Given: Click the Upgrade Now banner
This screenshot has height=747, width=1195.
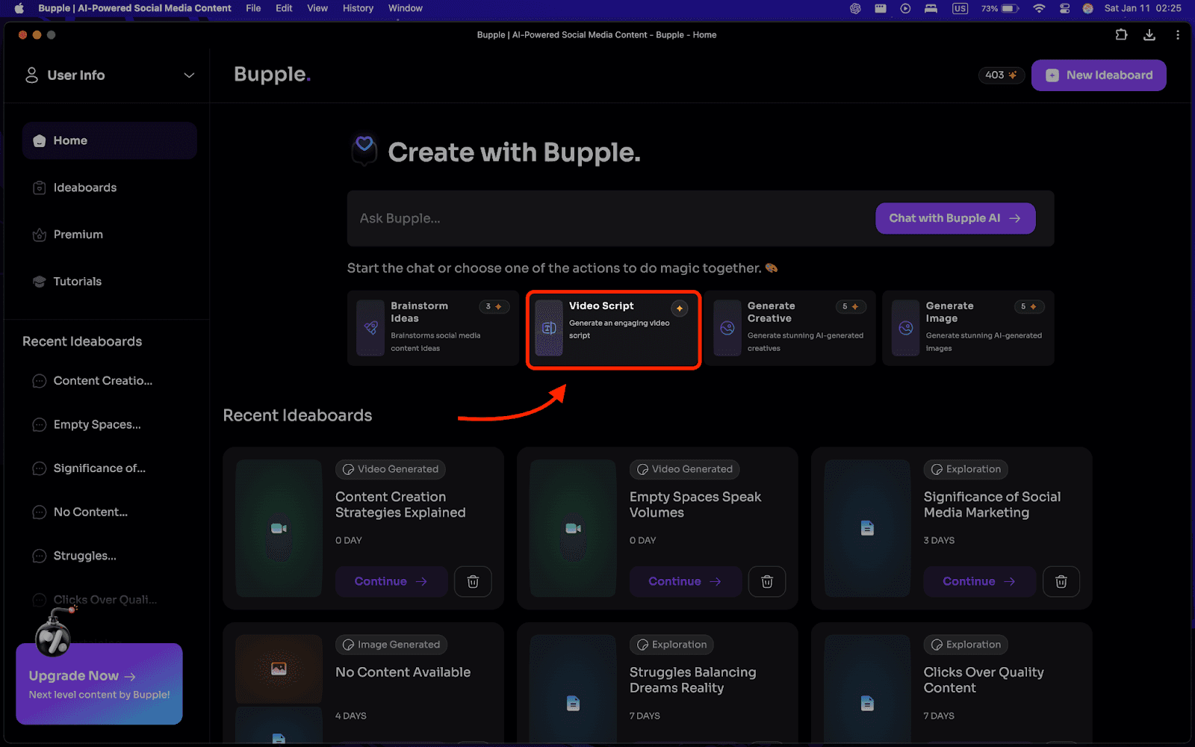Looking at the screenshot, I should (99, 684).
